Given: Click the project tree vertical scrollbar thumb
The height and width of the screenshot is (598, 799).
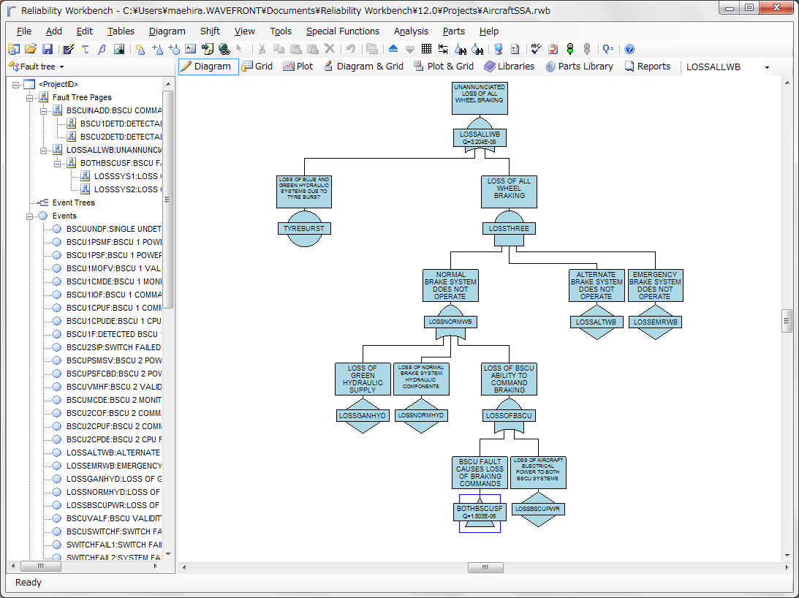Looking at the screenshot, I should [x=167, y=200].
